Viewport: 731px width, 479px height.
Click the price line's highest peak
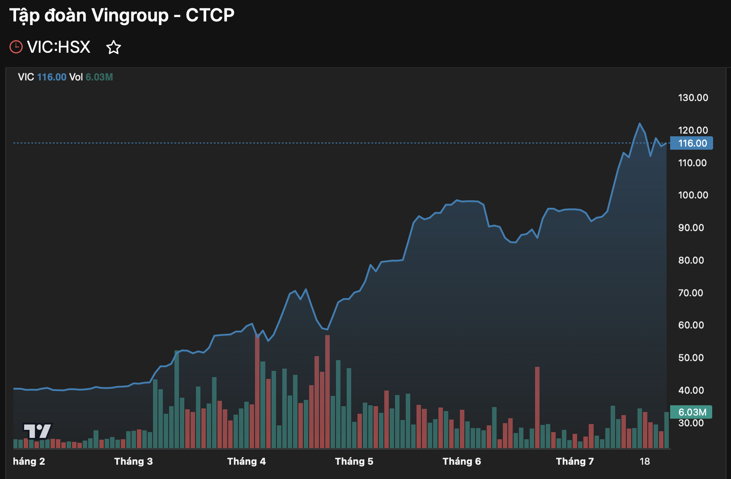click(x=639, y=124)
